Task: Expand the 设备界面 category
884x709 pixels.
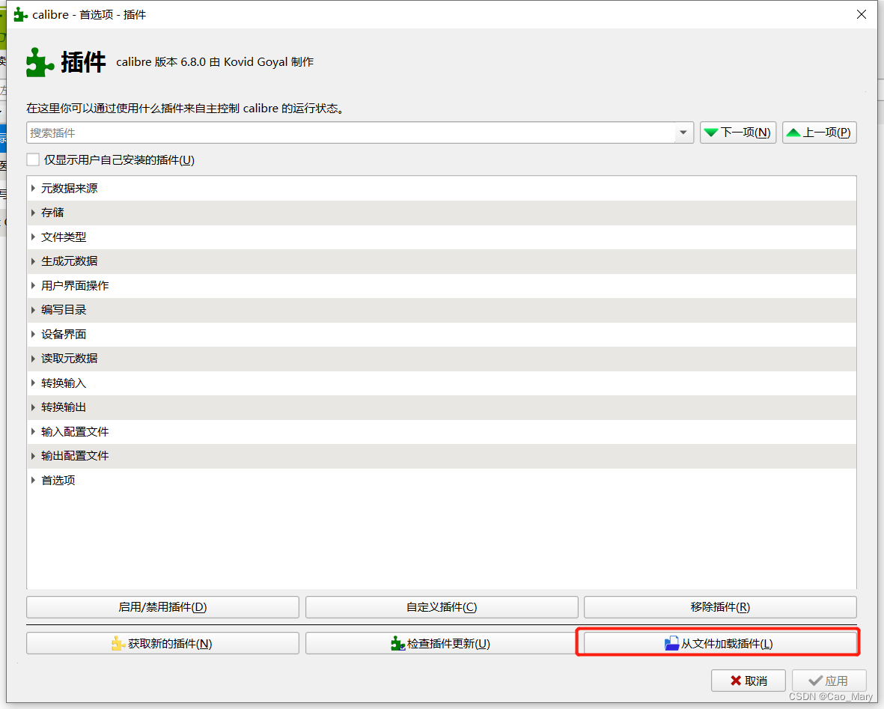Action: pyautogui.click(x=33, y=334)
